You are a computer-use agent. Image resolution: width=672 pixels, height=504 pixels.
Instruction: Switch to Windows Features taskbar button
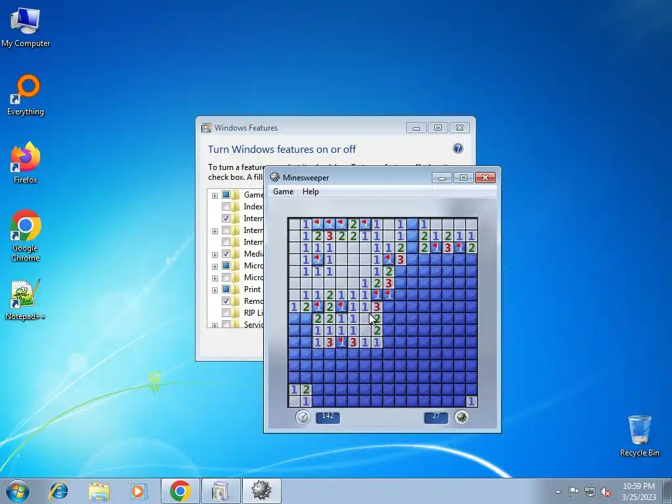[220, 491]
